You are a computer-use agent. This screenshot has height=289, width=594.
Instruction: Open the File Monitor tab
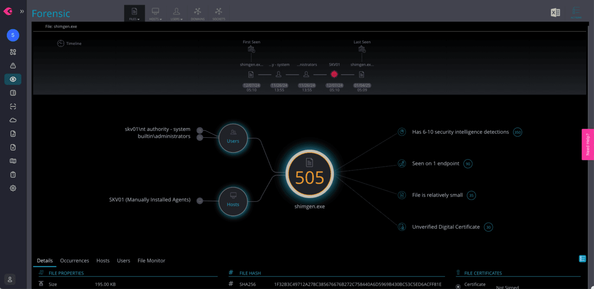pyautogui.click(x=151, y=261)
